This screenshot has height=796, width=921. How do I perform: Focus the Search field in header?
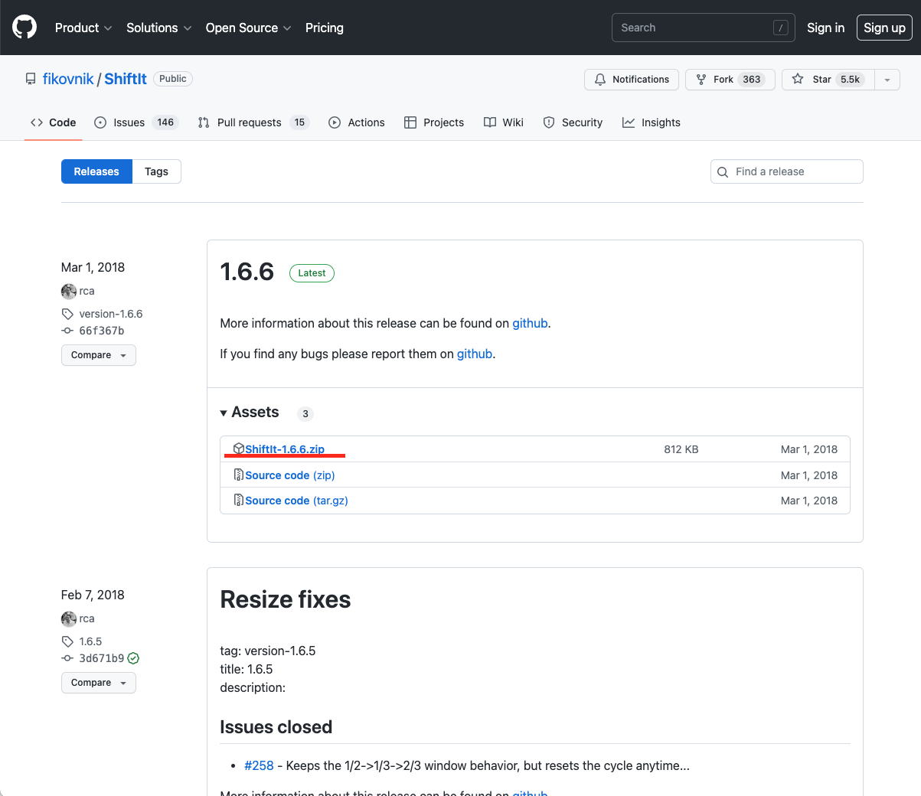pyautogui.click(x=704, y=28)
